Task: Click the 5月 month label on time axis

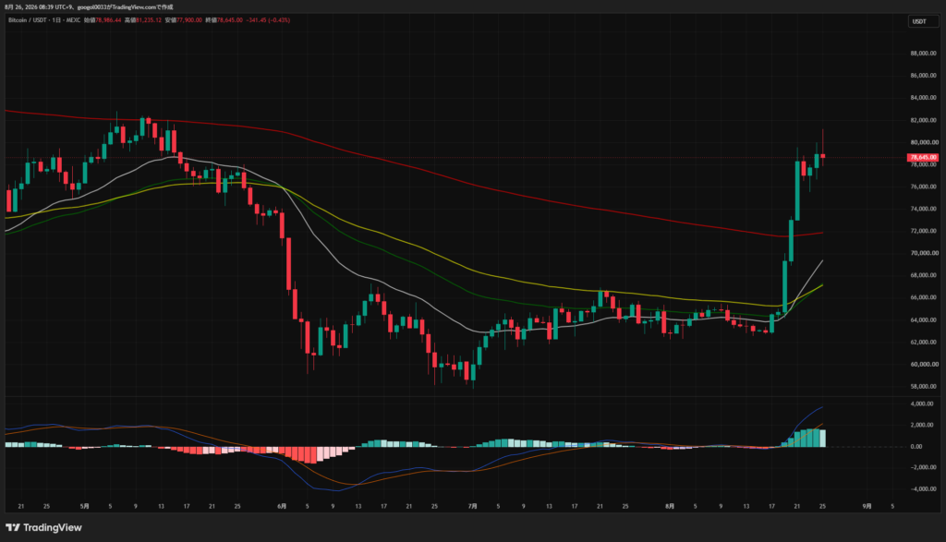Action: (84, 506)
